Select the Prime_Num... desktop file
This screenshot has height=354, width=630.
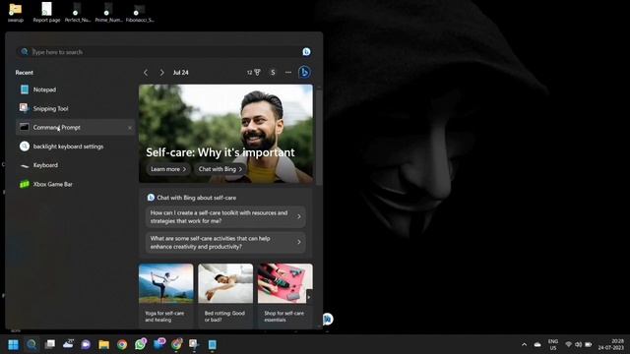[x=108, y=12]
